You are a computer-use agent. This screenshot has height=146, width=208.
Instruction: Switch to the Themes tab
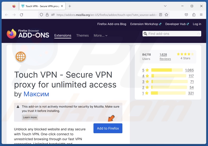pyautogui.click(x=82, y=36)
